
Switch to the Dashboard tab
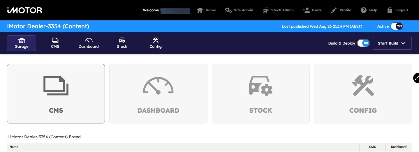pos(89,43)
